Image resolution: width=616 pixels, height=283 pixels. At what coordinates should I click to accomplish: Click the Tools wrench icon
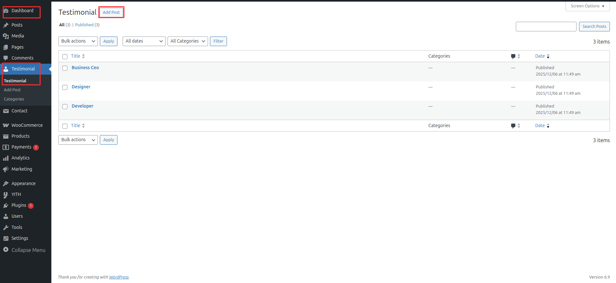(6, 228)
